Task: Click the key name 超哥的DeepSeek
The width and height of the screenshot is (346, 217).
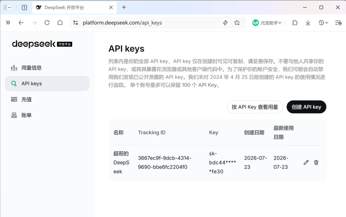Action: tap(121, 163)
